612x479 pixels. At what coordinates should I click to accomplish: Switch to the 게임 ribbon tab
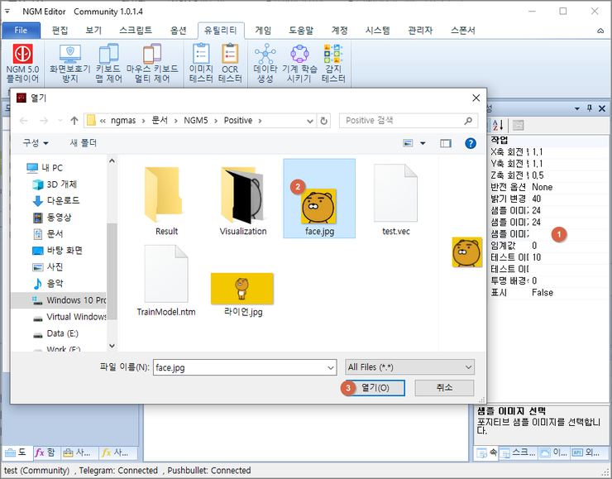point(263,31)
